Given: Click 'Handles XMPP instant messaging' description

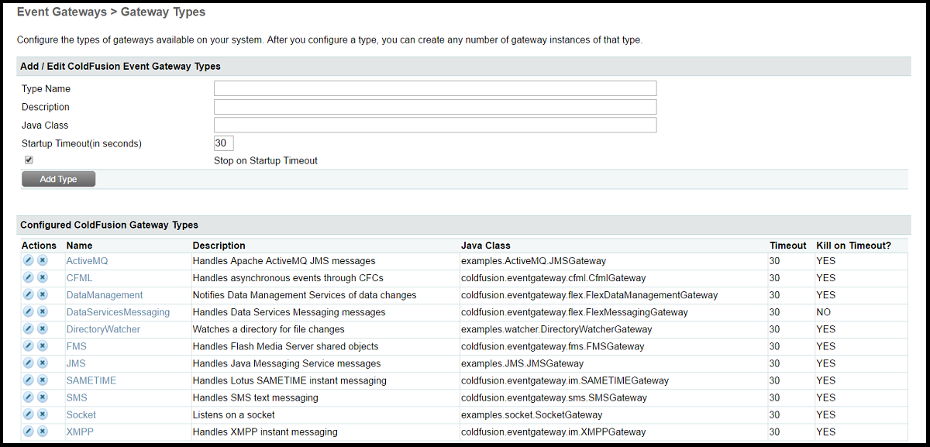Looking at the screenshot, I should [x=265, y=432].
